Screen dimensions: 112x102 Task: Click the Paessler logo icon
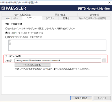pos(3,8)
